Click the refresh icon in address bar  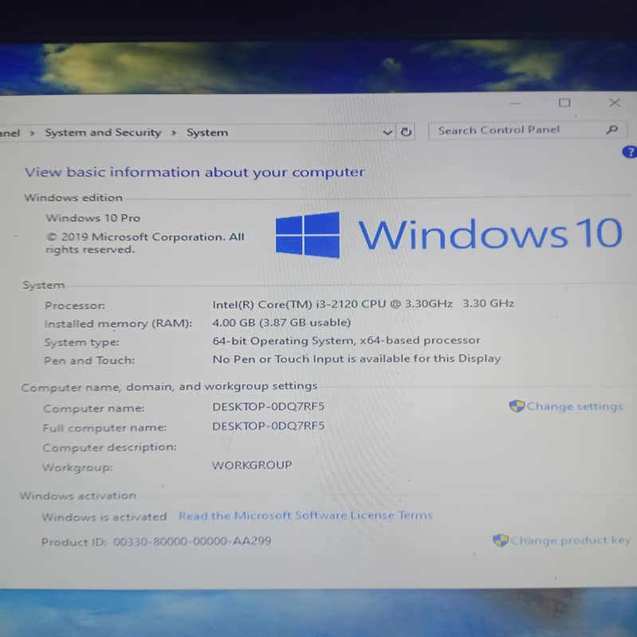(406, 132)
